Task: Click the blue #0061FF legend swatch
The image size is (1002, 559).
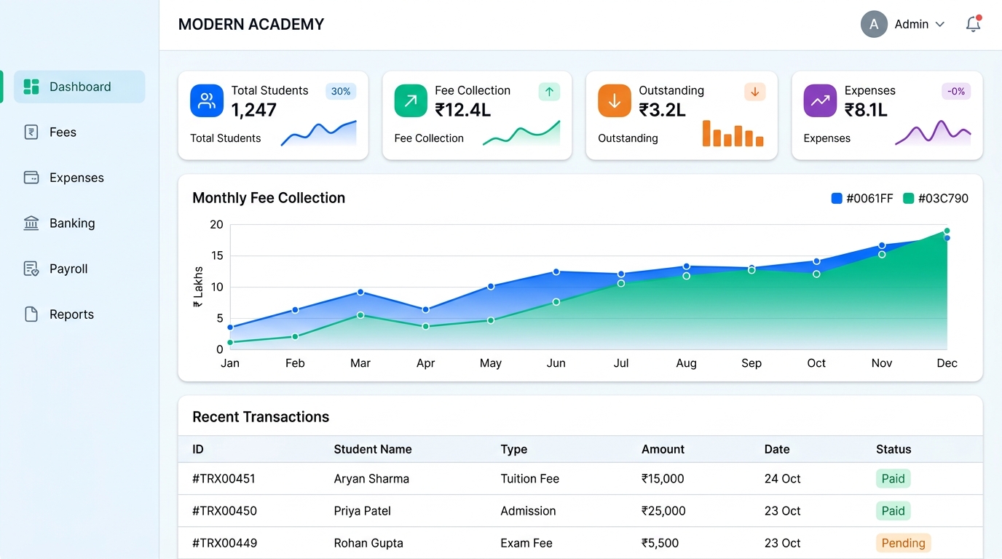Action: [837, 199]
